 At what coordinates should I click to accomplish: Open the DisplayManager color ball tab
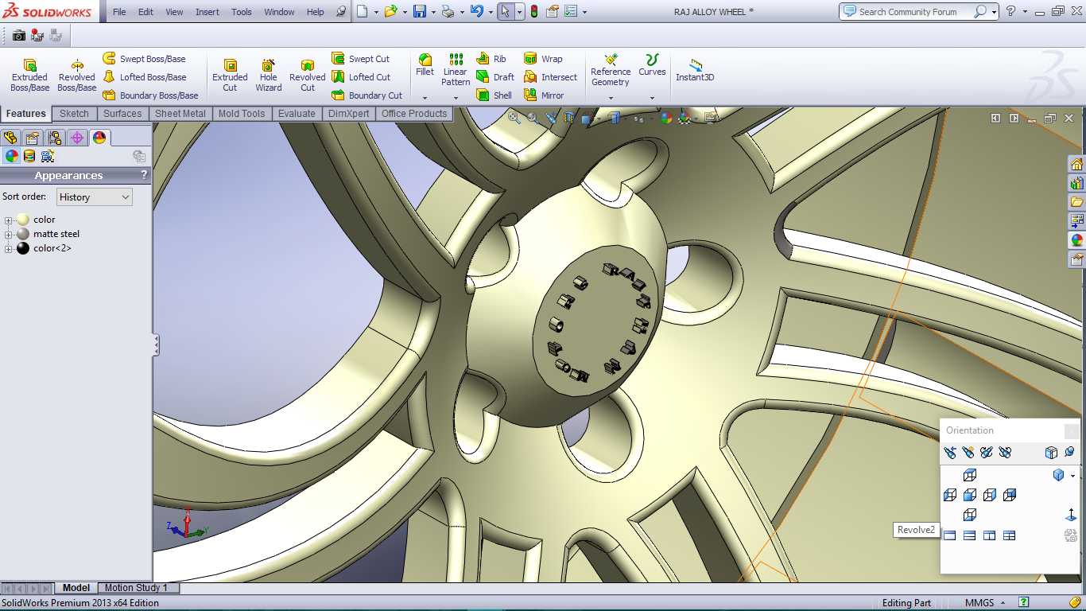point(99,138)
